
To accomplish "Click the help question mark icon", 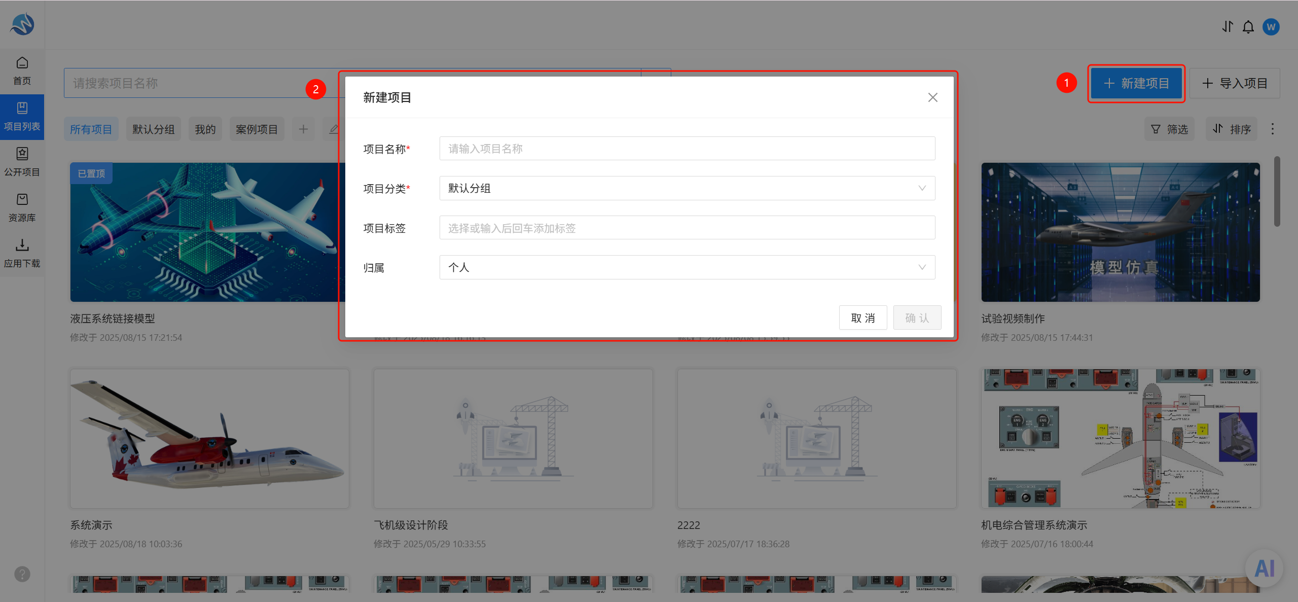I will coord(22,574).
